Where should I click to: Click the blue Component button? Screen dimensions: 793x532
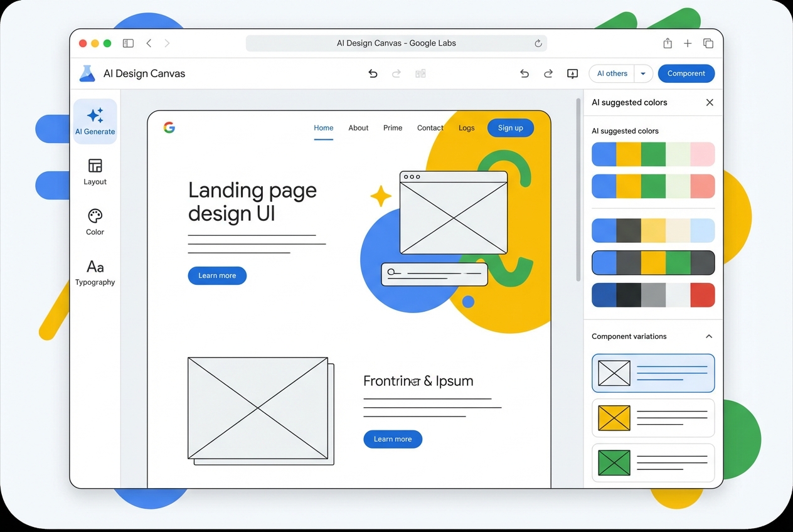686,73
